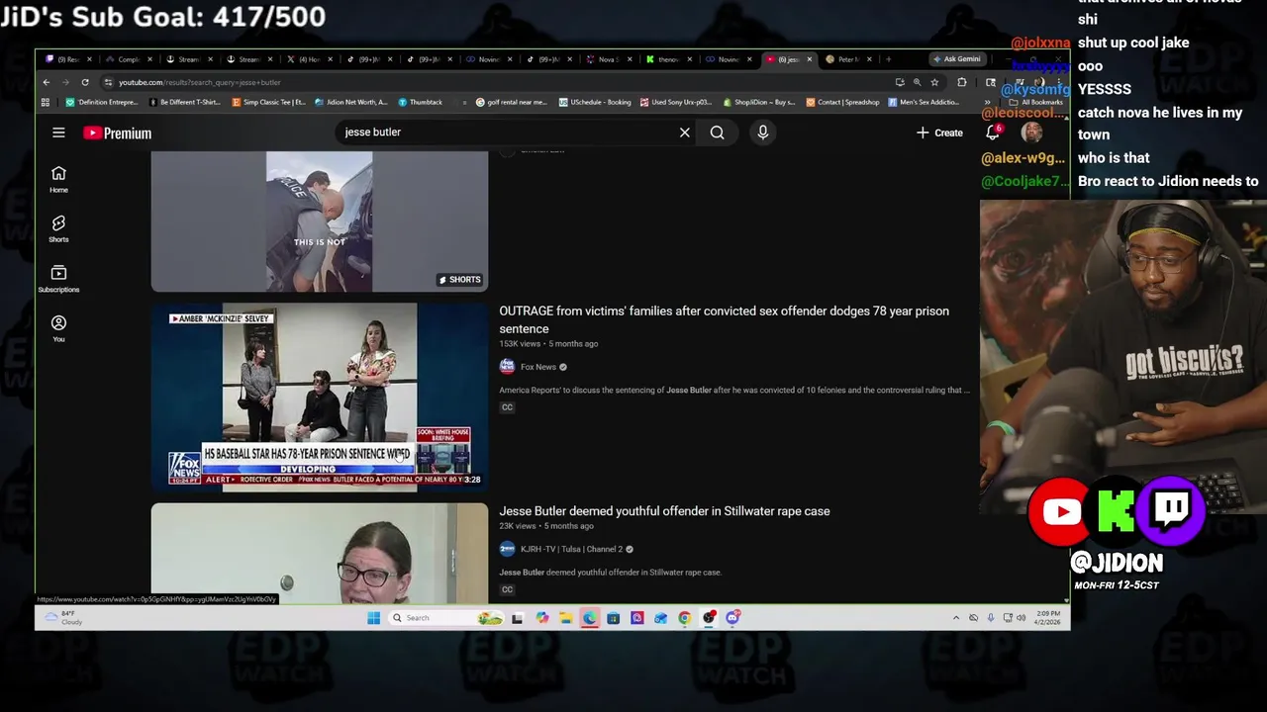Open the 'Jidion Net Worth' bookmark
This screenshot has height=712, width=1267.
[352, 102]
